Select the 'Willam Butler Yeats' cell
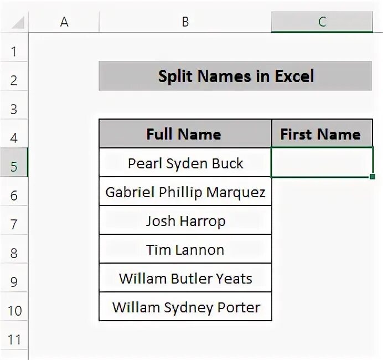The width and height of the screenshot is (383, 360). click(185, 277)
